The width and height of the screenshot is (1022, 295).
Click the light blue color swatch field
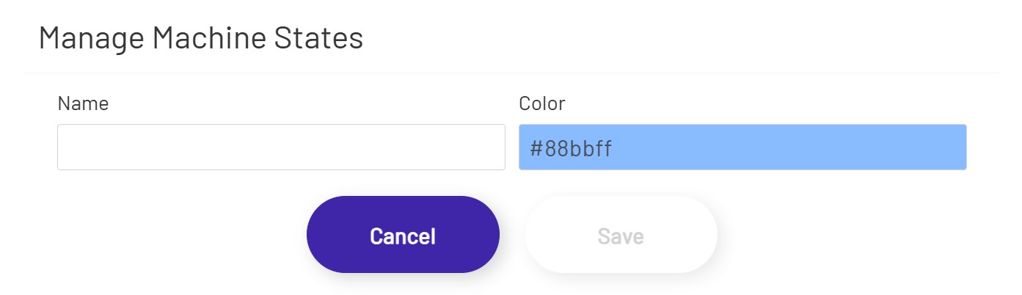tap(742, 147)
